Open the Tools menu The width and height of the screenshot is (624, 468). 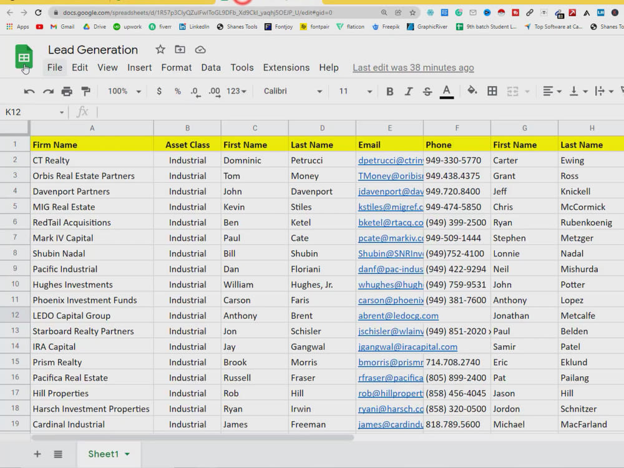242,67
